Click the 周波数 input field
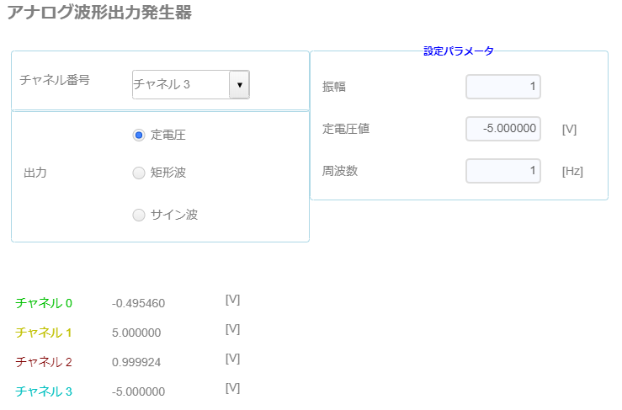622x410 pixels. click(x=503, y=171)
